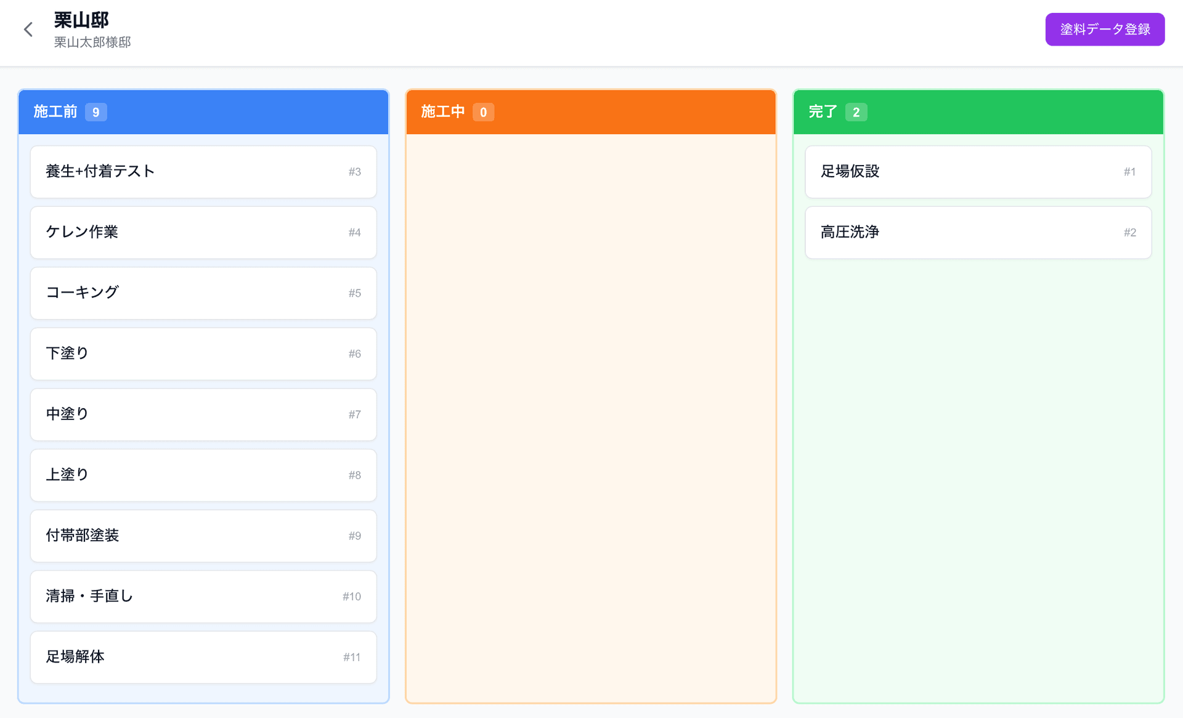Click the 付帯部塗装 card
Viewport: 1183px width, 718px height.
coord(203,536)
